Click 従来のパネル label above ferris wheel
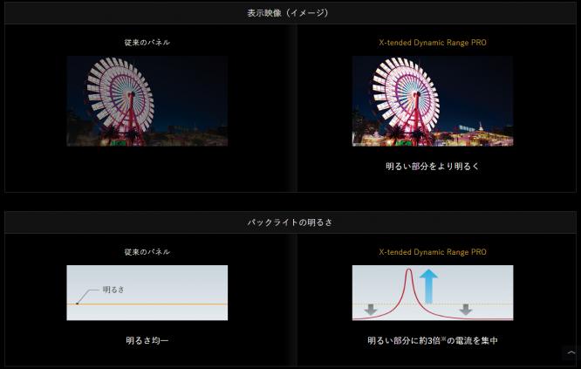This screenshot has height=369, width=581. (x=147, y=43)
